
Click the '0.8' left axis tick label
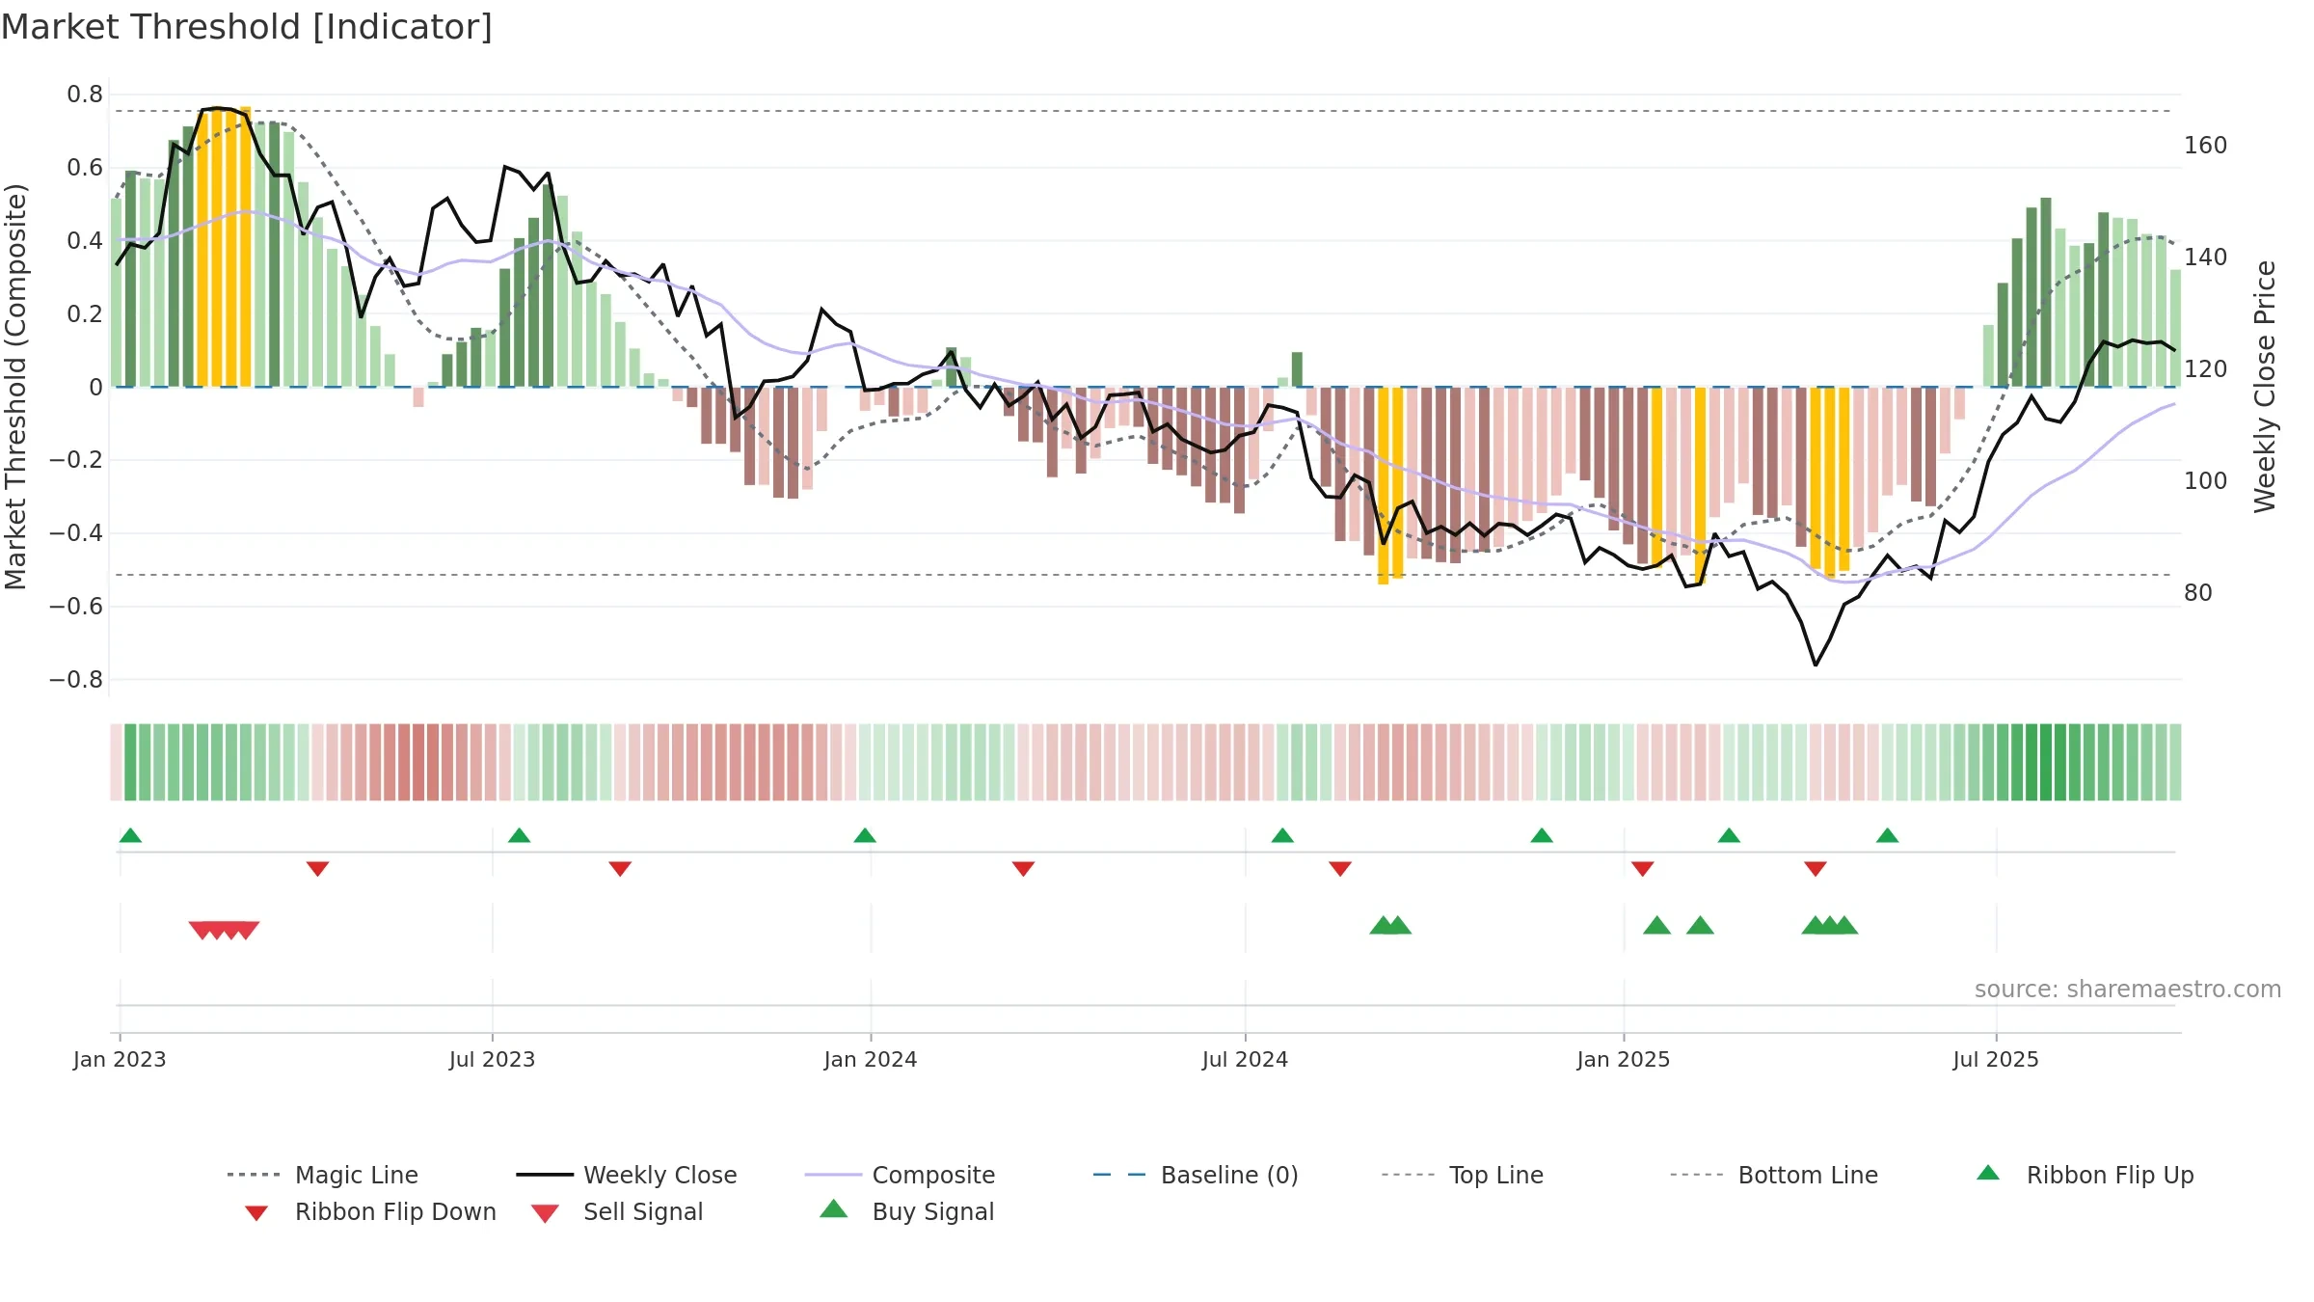85,95
